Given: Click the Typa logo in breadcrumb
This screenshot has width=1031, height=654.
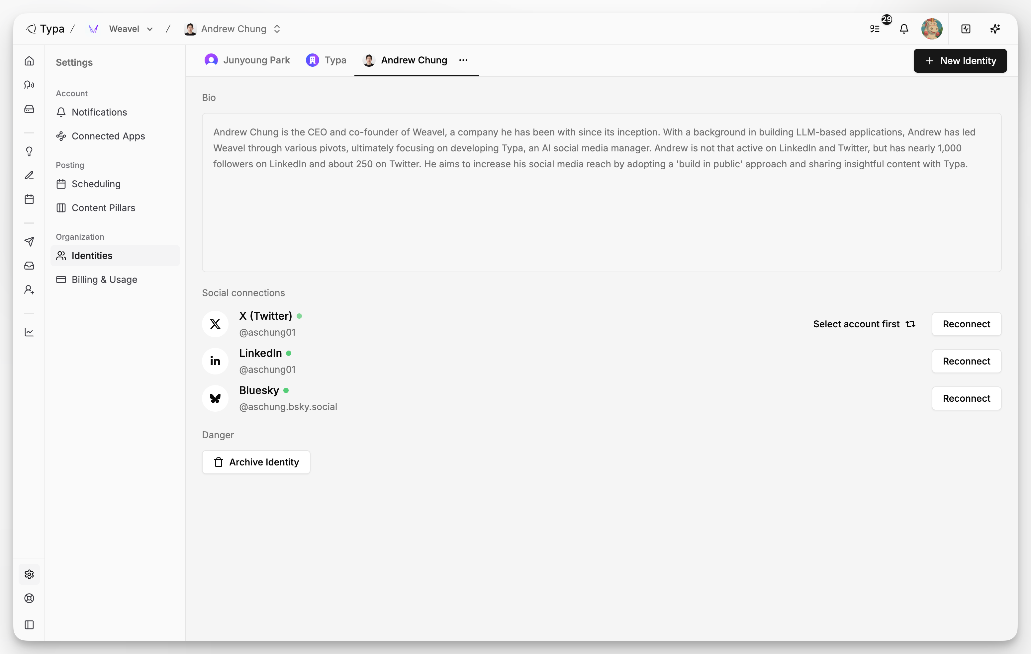Looking at the screenshot, I should click(46, 29).
